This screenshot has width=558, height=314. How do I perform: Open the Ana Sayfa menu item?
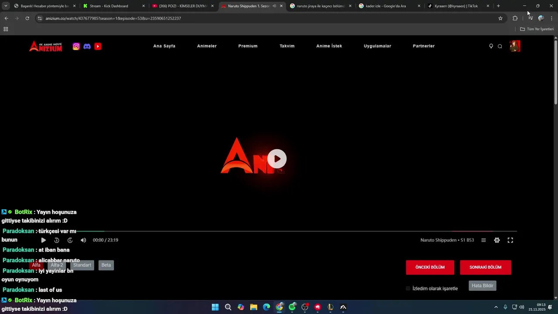tap(164, 46)
